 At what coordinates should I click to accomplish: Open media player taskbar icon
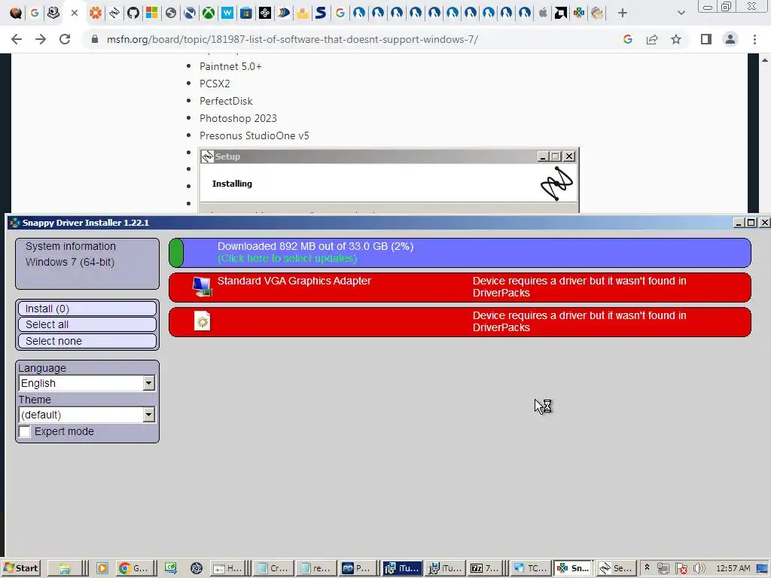pos(102,568)
